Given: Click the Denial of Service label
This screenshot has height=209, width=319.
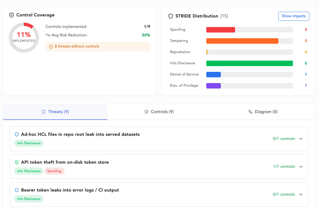Looking at the screenshot, I should (x=184, y=74).
